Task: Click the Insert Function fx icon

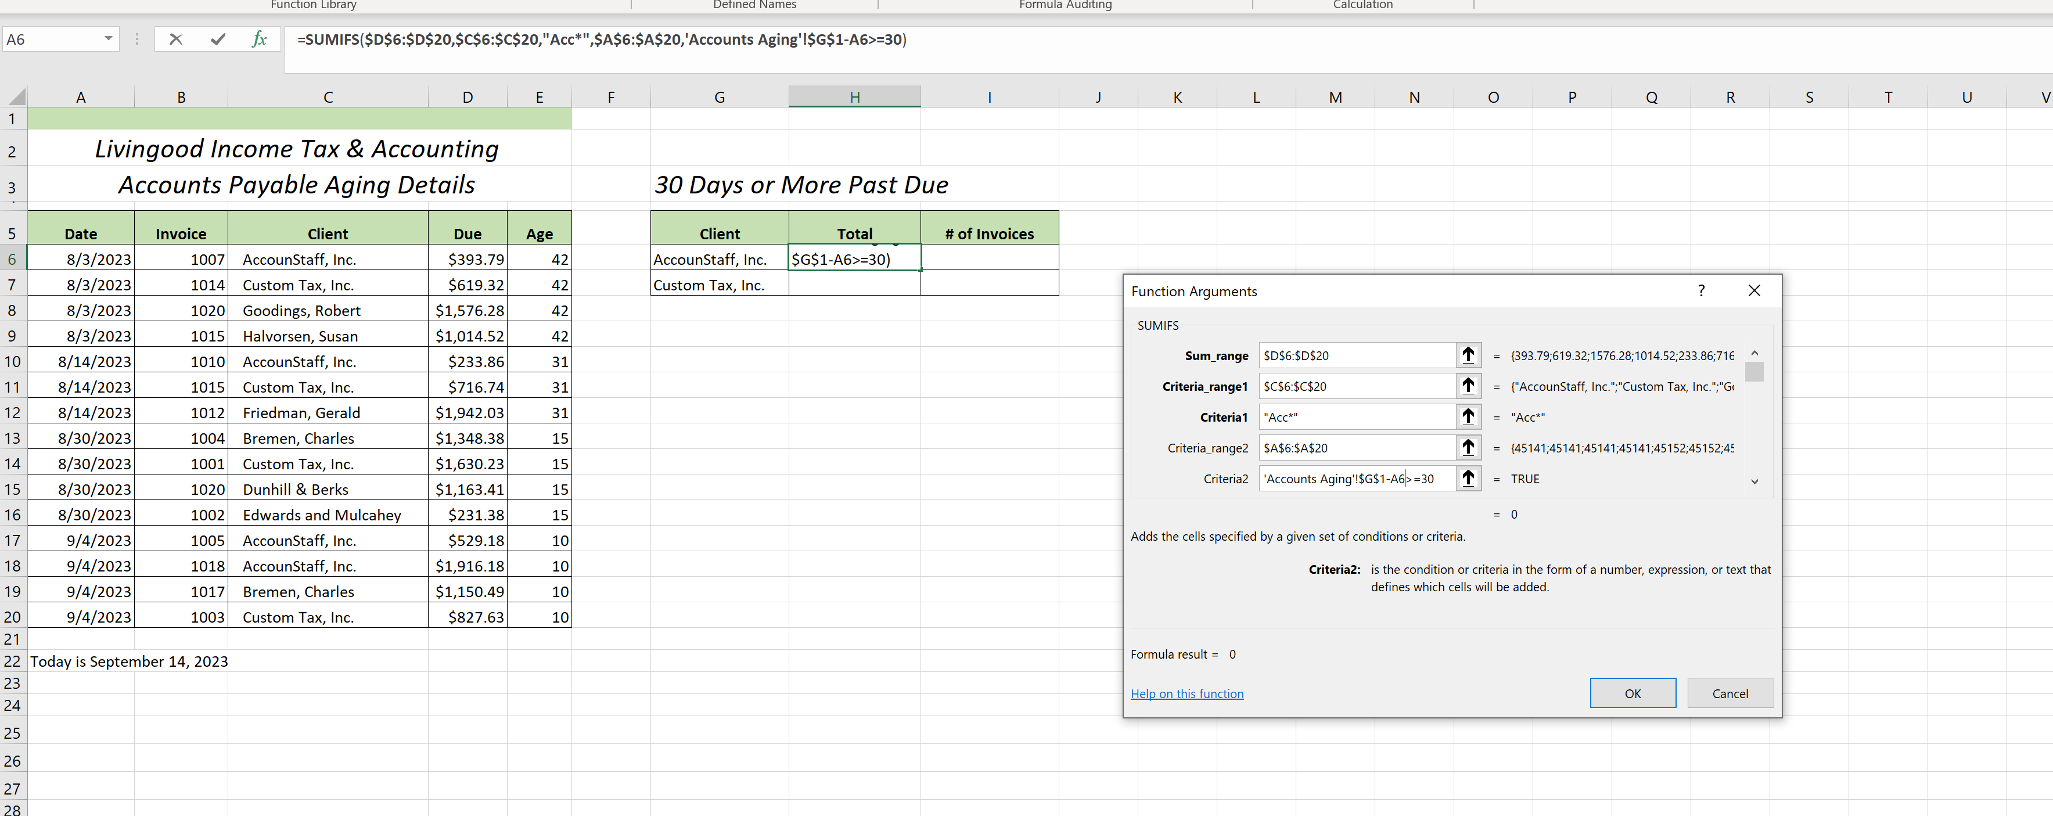Action: (259, 39)
